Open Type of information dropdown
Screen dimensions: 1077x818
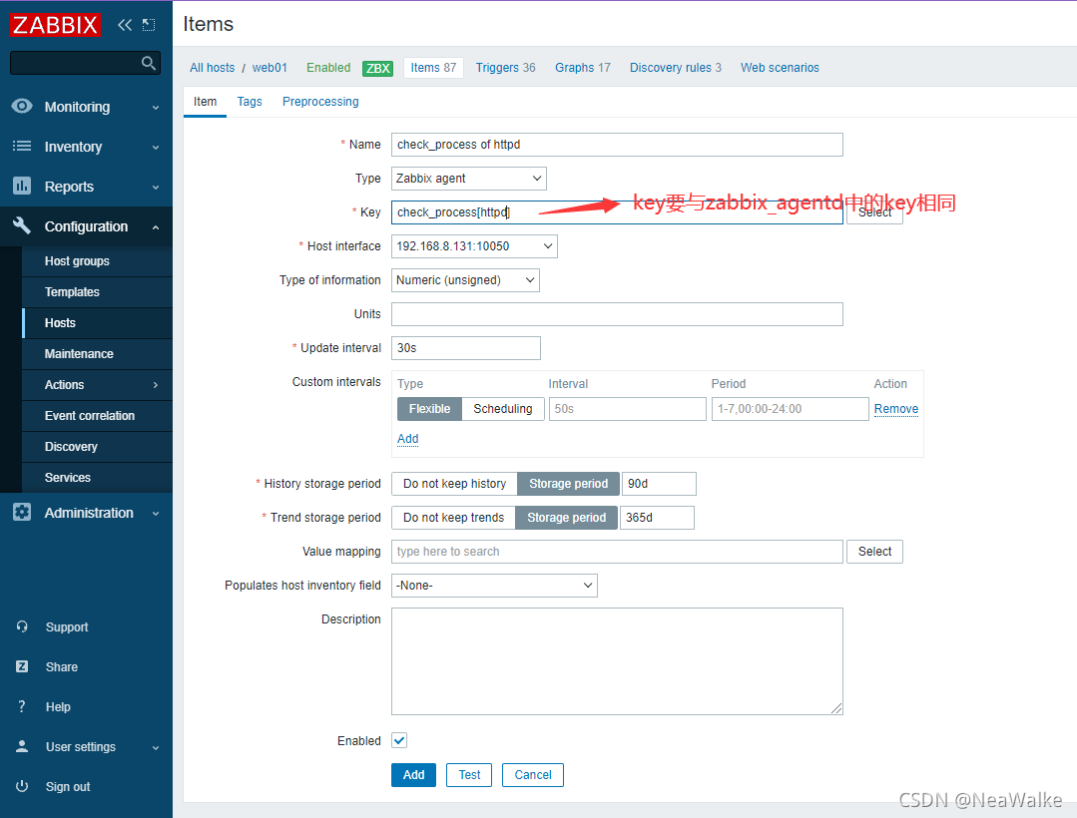[466, 280]
